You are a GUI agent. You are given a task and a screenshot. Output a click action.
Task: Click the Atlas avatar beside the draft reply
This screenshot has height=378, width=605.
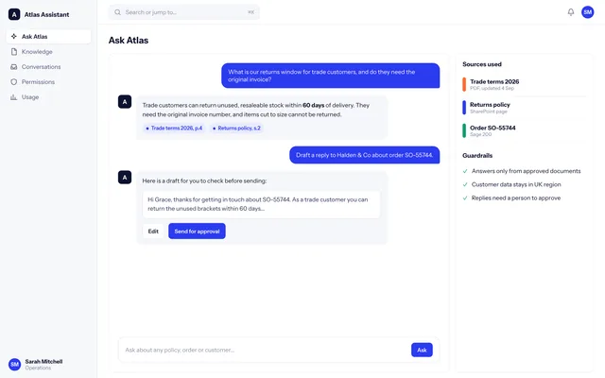pos(125,178)
